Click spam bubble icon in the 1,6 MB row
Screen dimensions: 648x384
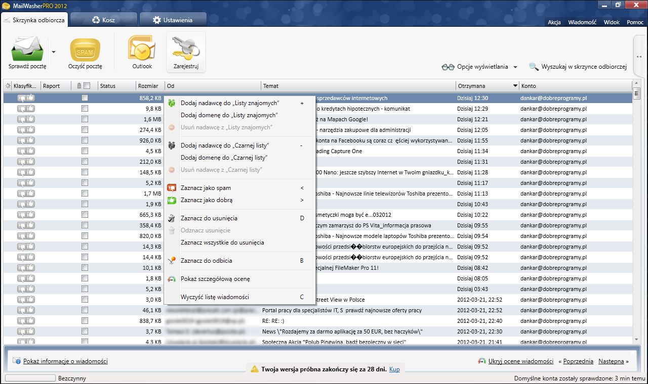(22, 119)
